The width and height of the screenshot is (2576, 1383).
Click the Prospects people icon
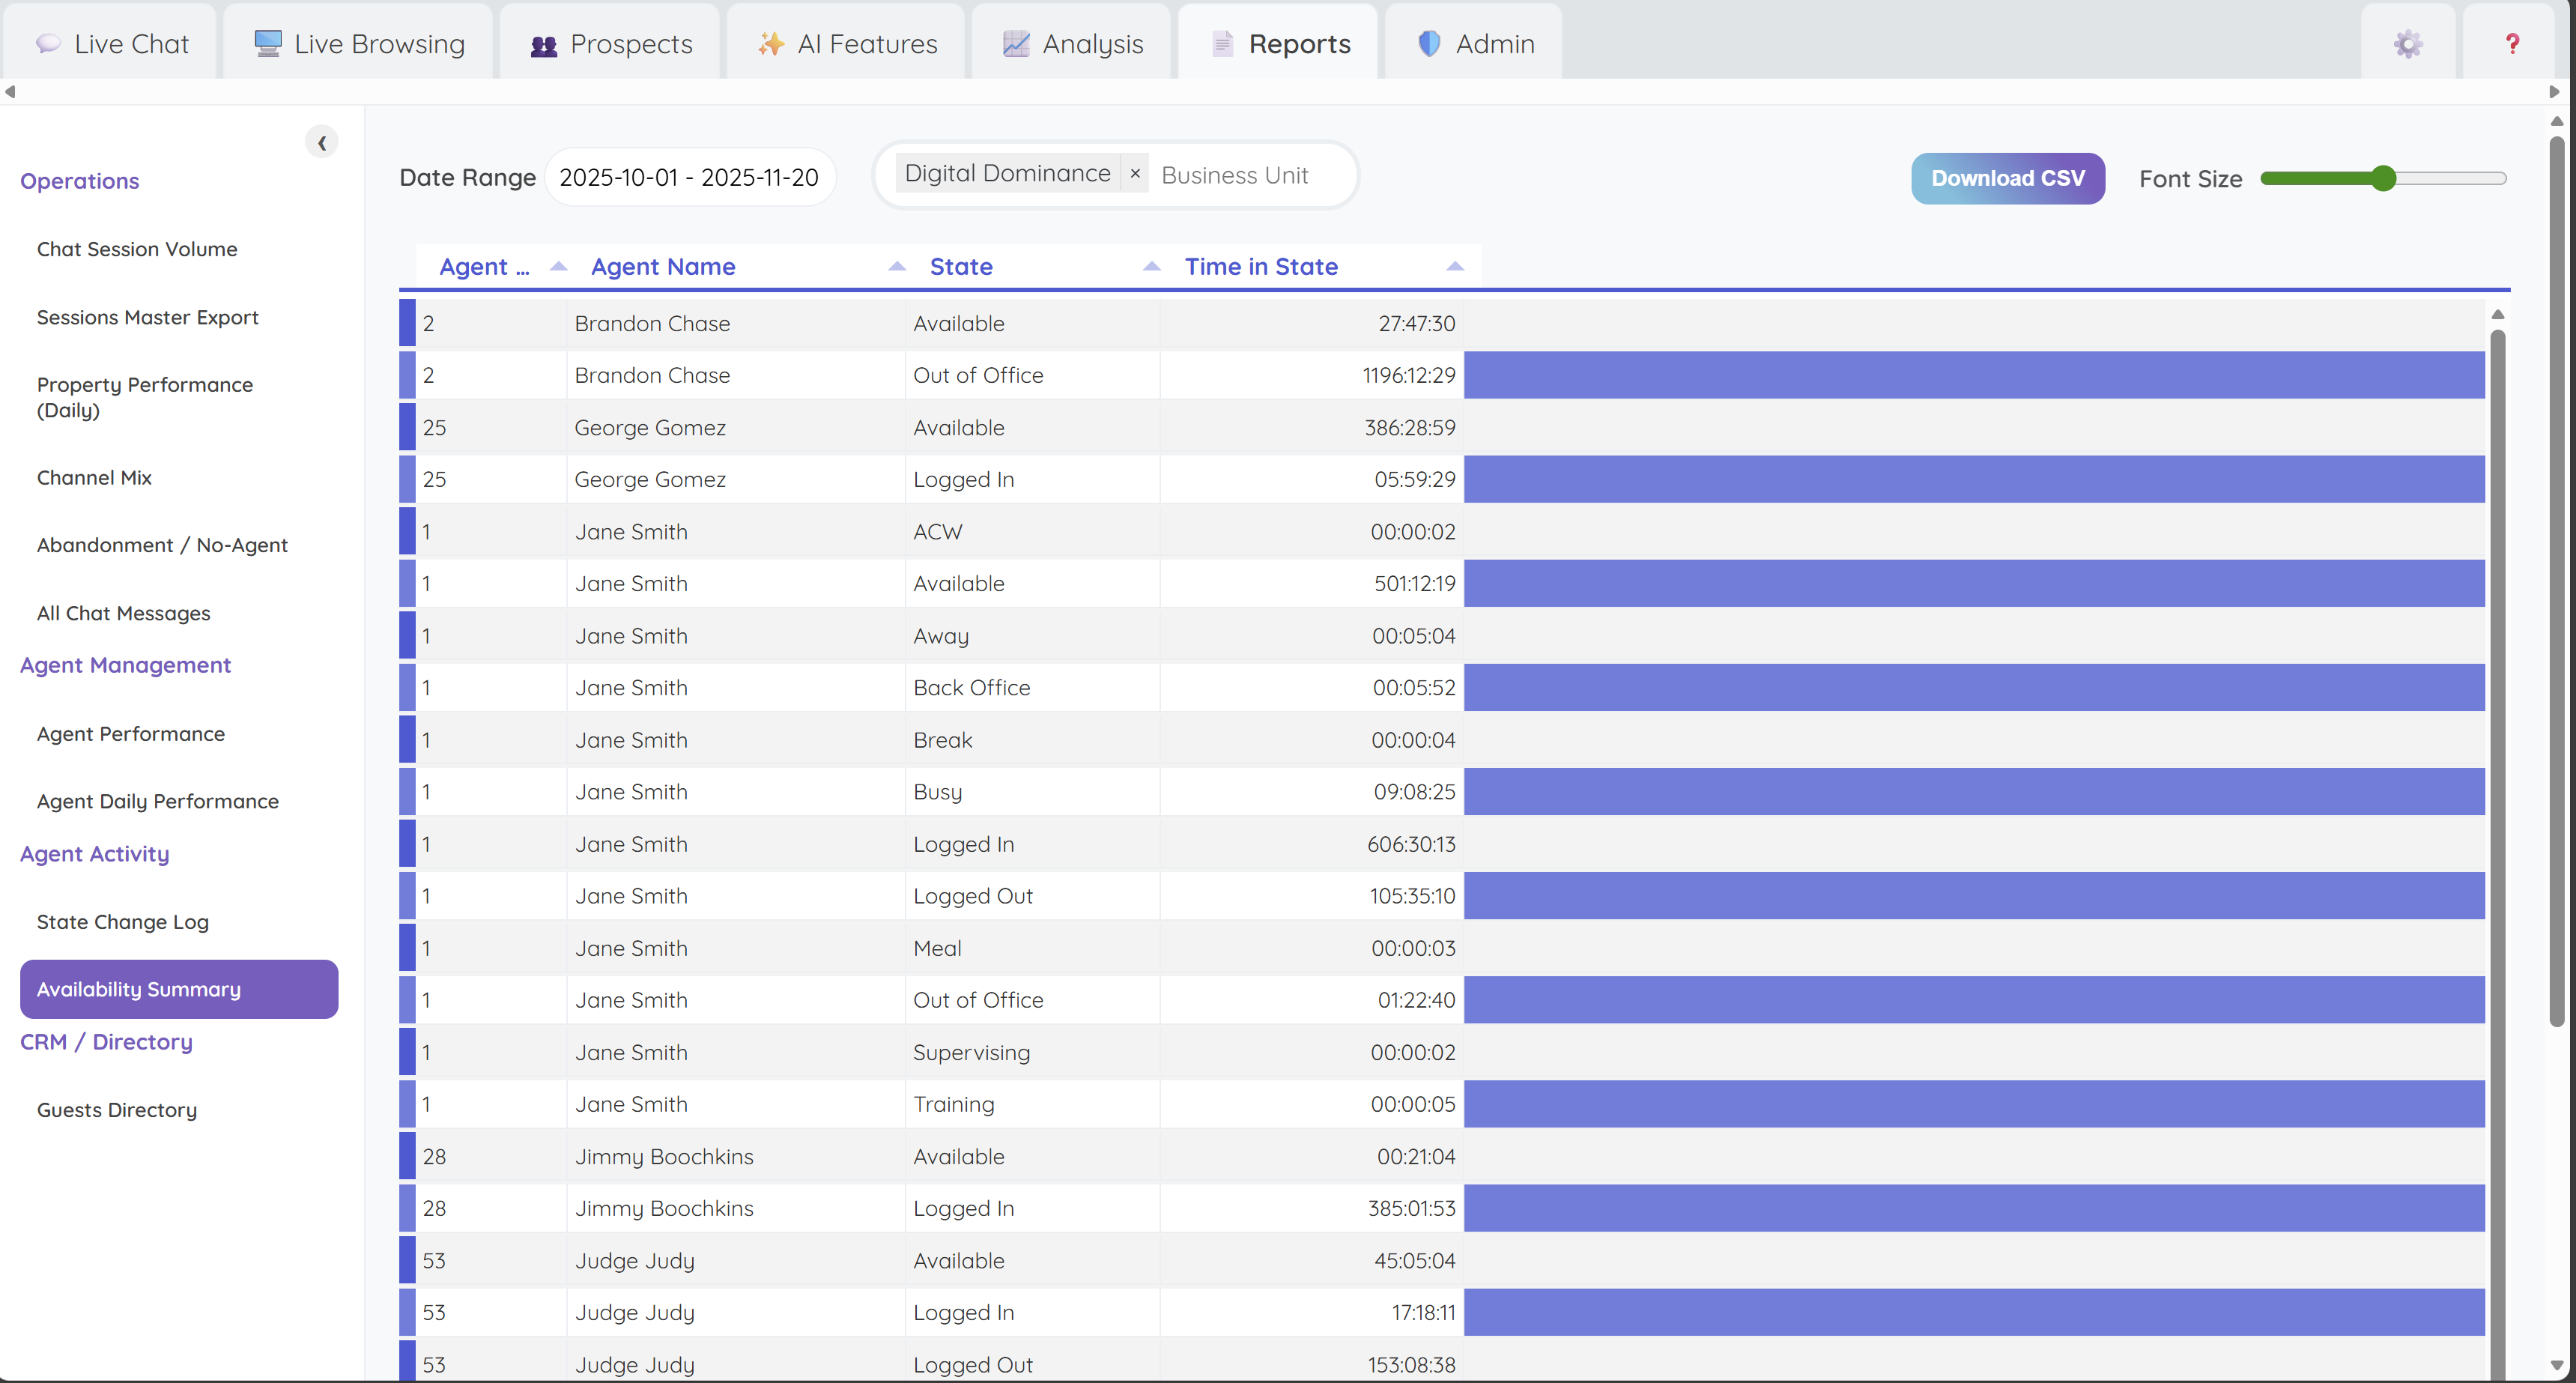click(x=543, y=45)
